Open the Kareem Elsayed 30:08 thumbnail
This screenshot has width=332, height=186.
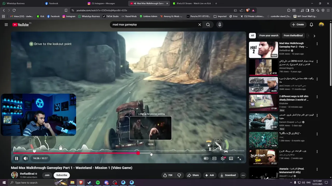(x=263, y=121)
